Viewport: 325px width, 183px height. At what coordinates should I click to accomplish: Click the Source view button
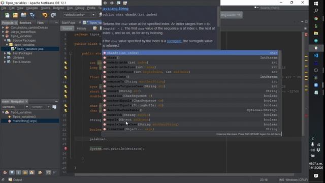[x=67, y=28]
